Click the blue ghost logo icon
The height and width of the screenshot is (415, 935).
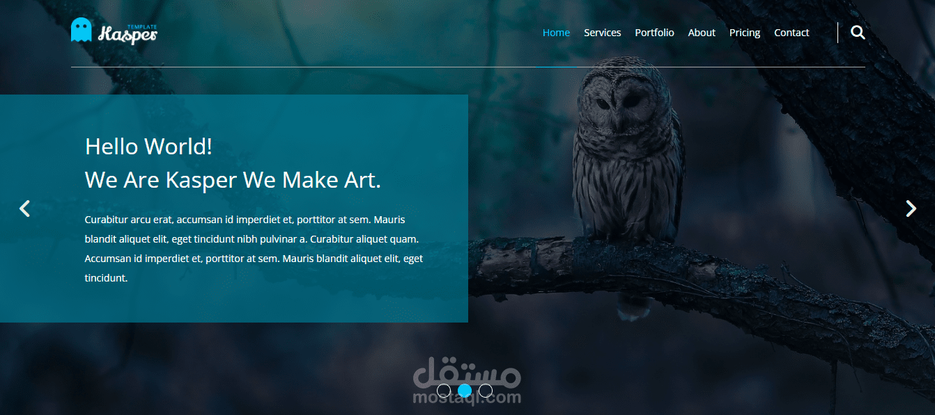pos(81,30)
